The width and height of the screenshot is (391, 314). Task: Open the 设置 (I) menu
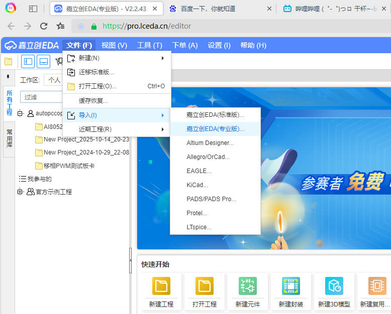(219, 45)
